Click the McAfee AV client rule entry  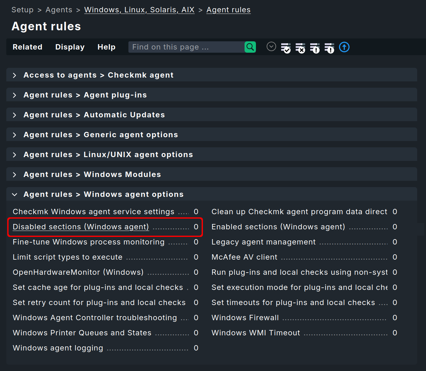[244, 257]
